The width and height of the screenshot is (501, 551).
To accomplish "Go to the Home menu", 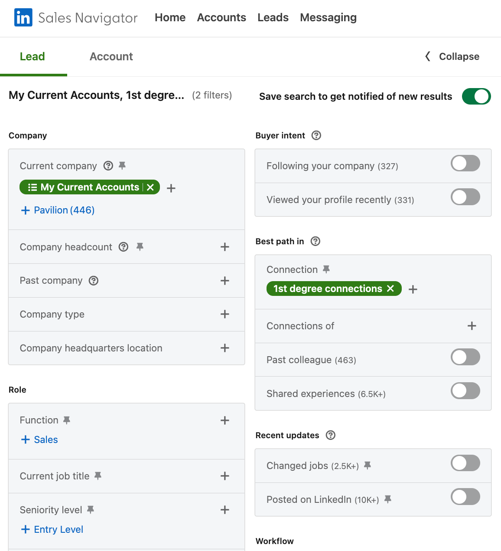I will (170, 17).
